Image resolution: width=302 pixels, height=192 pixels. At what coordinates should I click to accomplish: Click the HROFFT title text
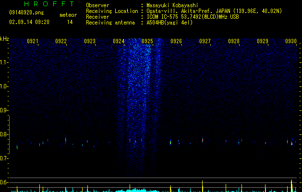pyautogui.click(x=49, y=4)
